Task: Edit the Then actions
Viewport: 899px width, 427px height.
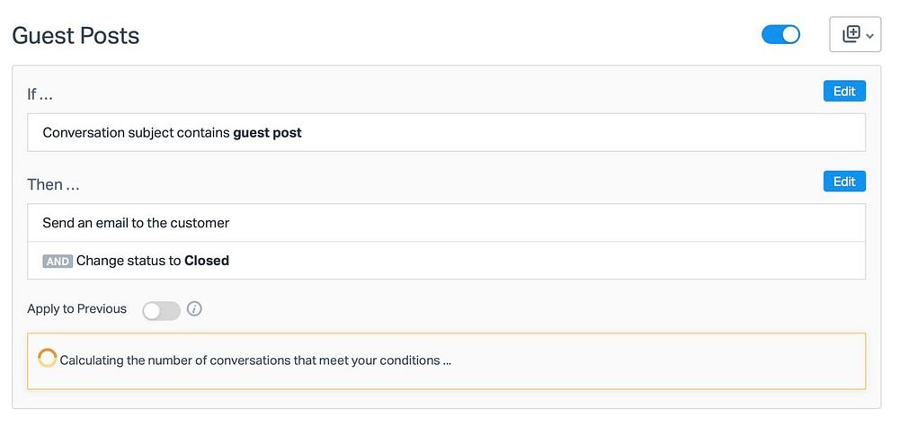Action: point(844,182)
